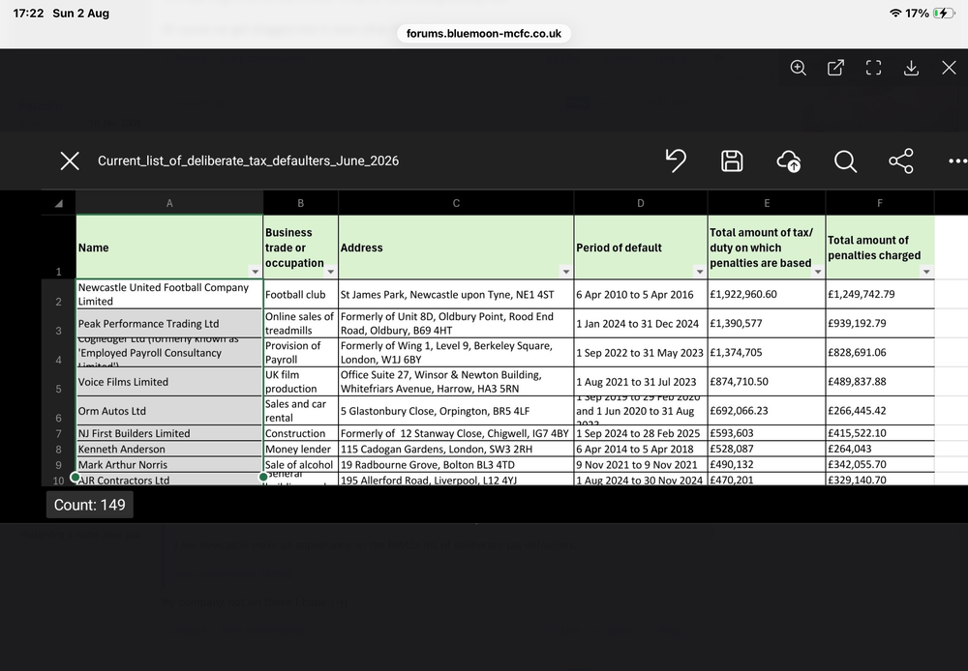The width and height of the screenshot is (968, 671).
Task: Tap the Wi-Fi icon in status bar
Action: click(x=895, y=13)
